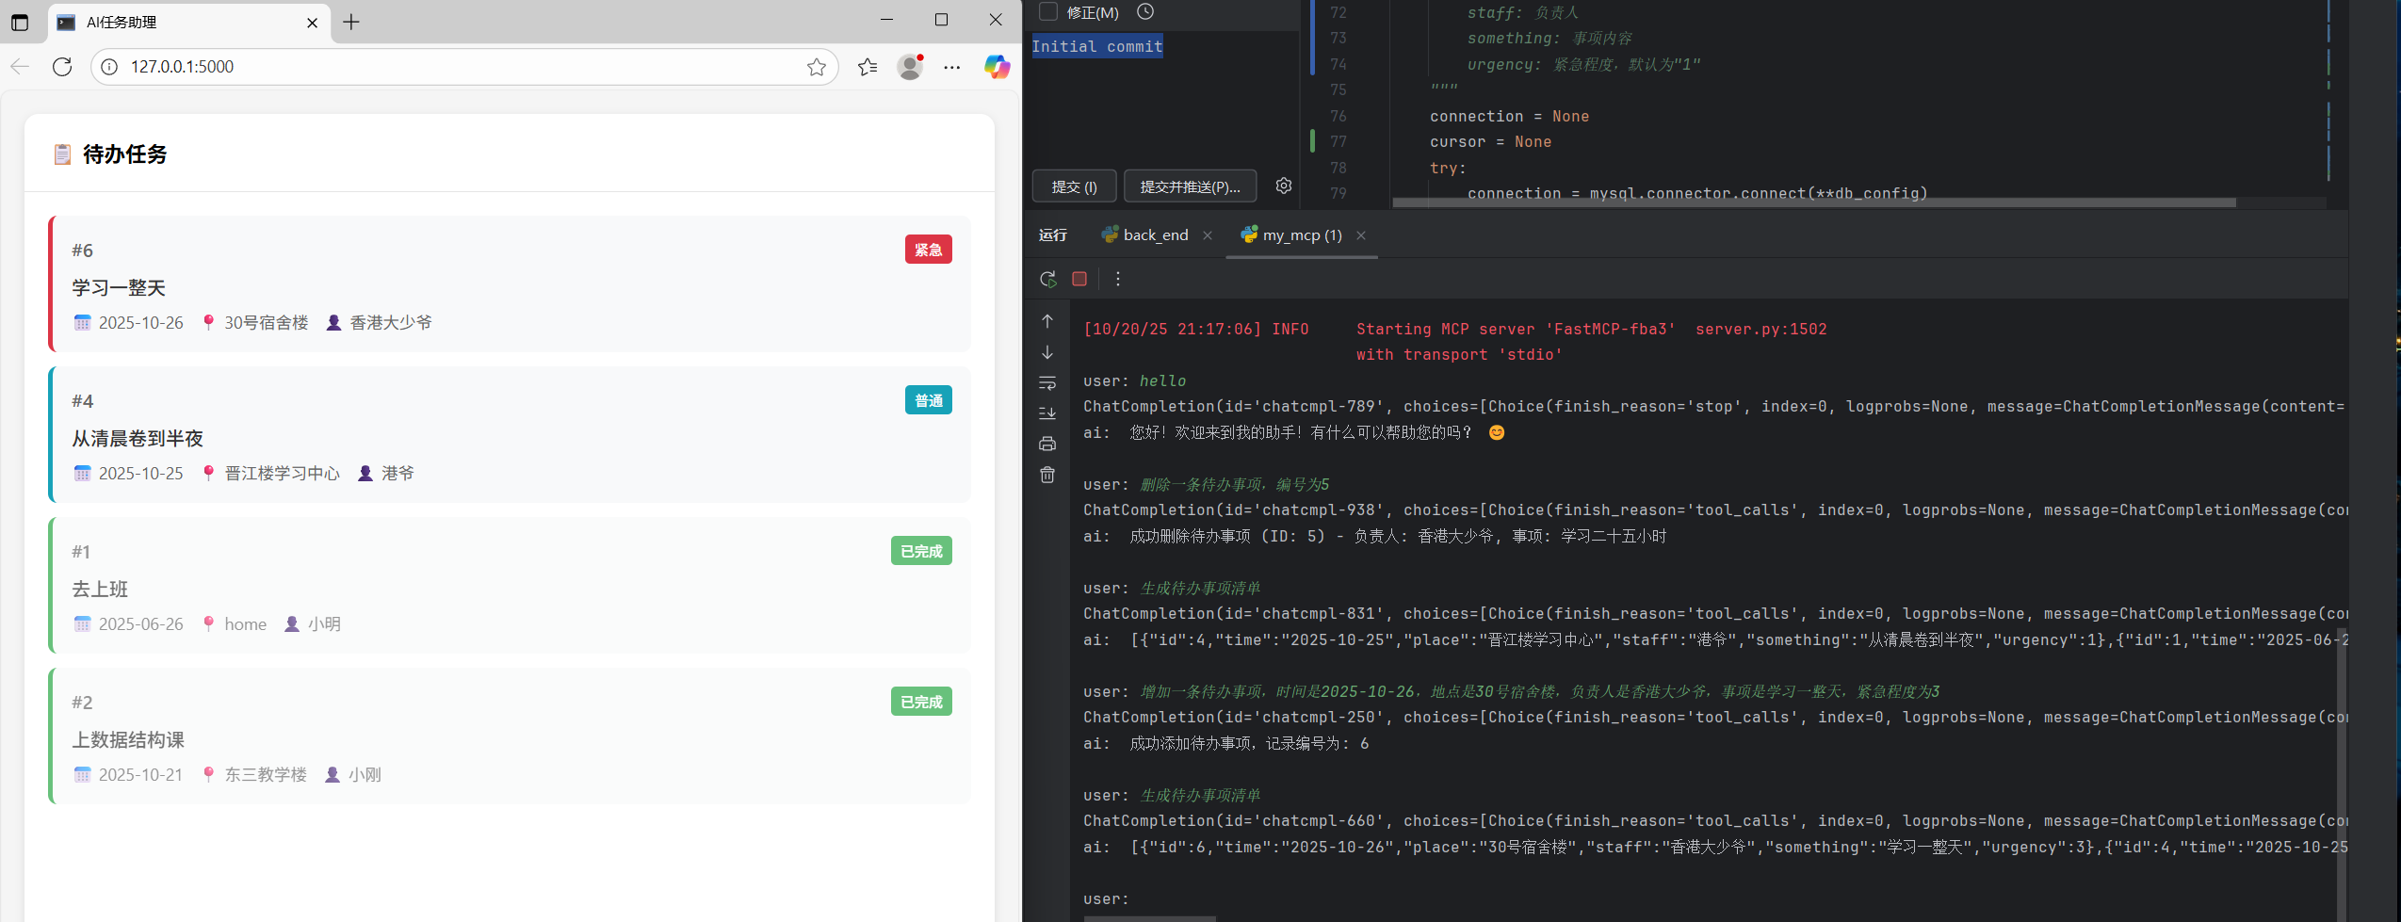The width and height of the screenshot is (2401, 922).
Task: Click the 紧急 badge on task #6
Action: click(929, 250)
